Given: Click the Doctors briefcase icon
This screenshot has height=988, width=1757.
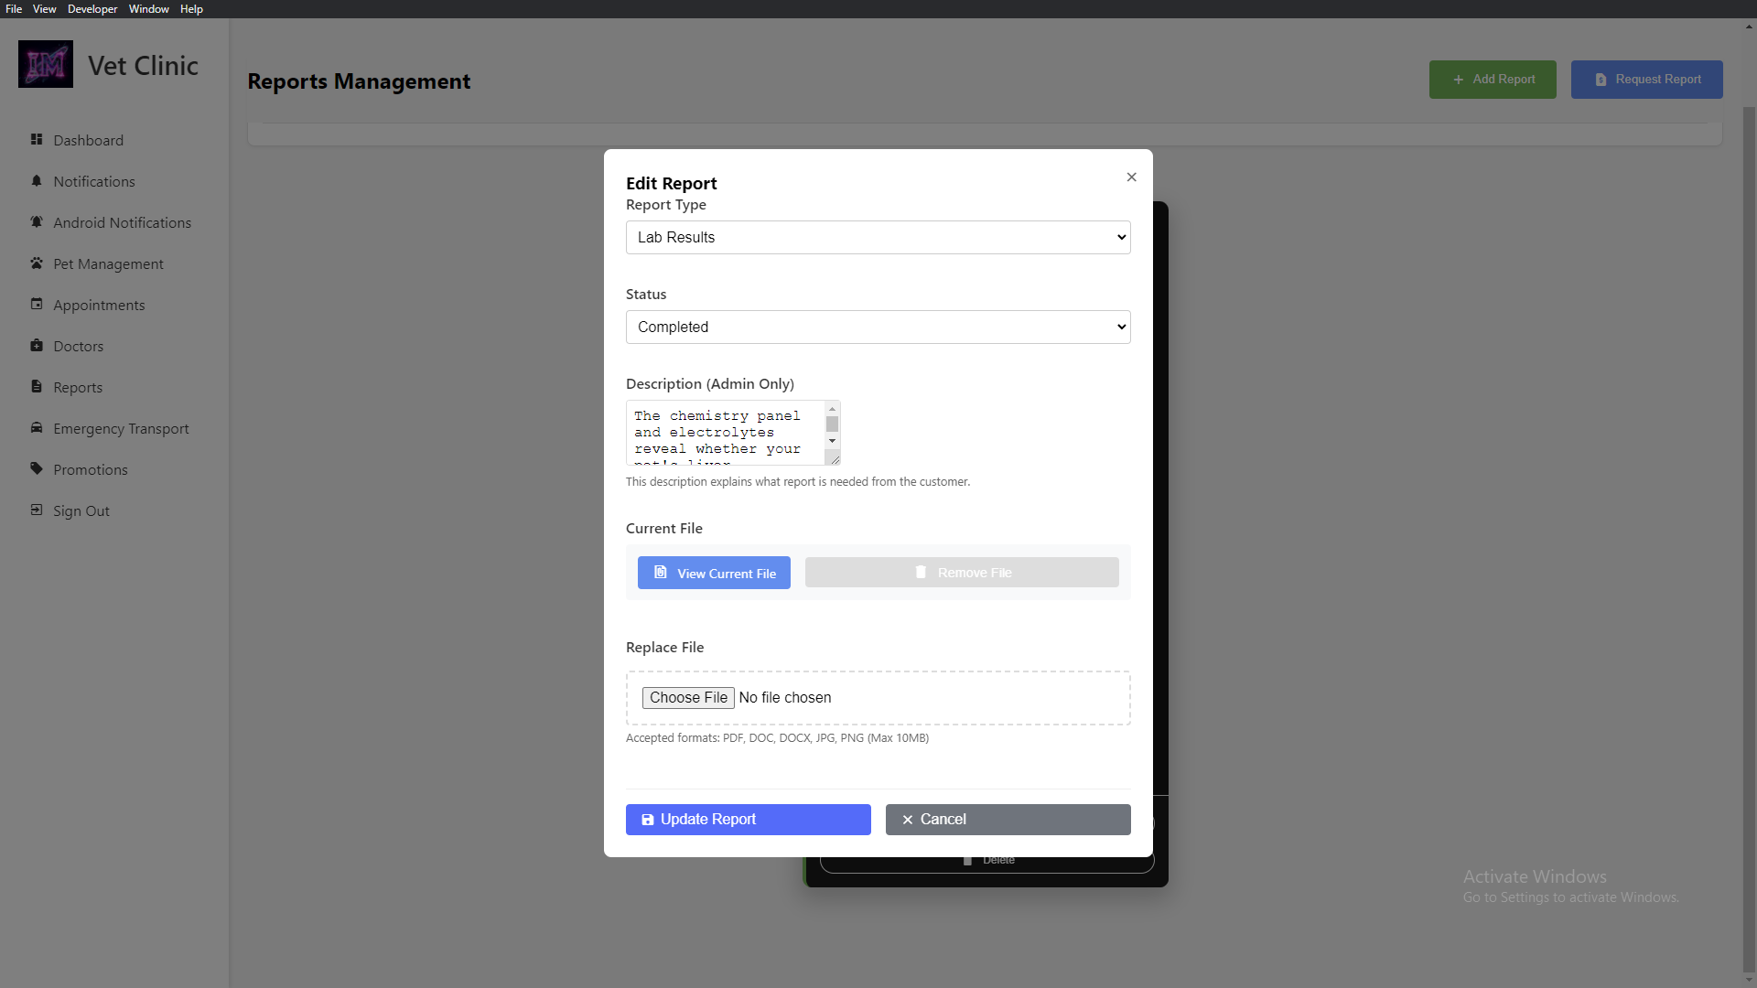Looking at the screenshot, I should 37,346.
